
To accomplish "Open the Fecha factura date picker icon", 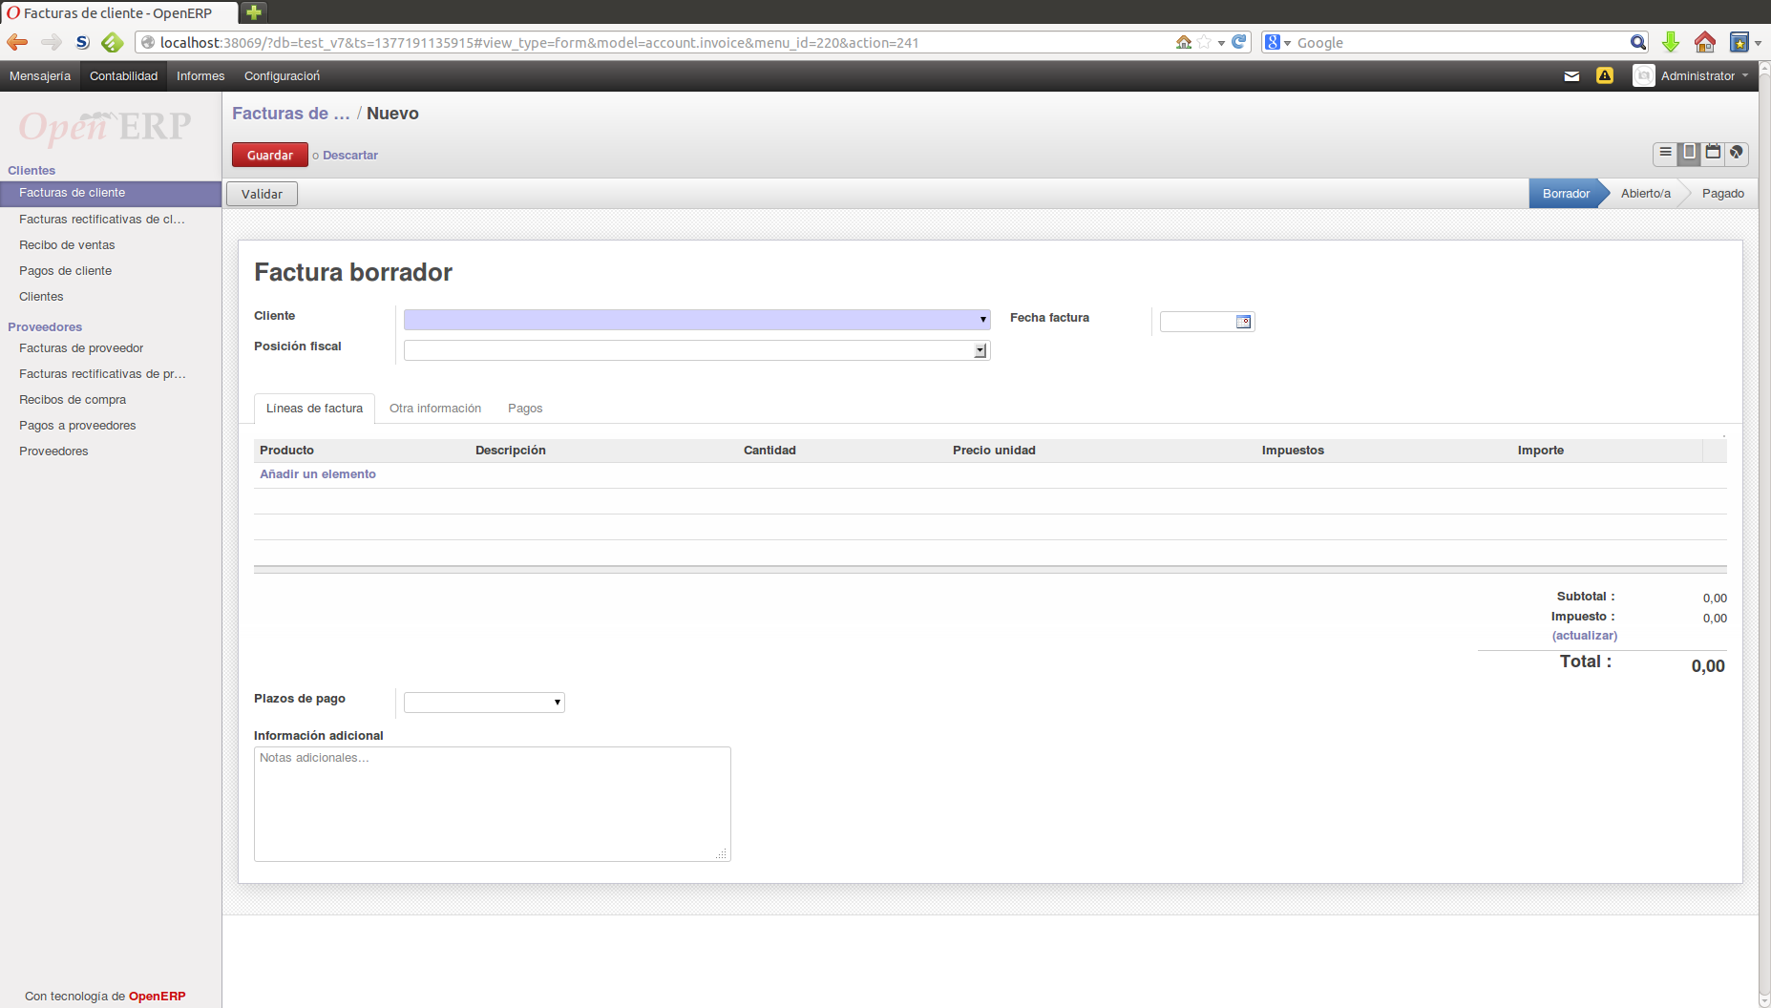I will click(1243, 322).
